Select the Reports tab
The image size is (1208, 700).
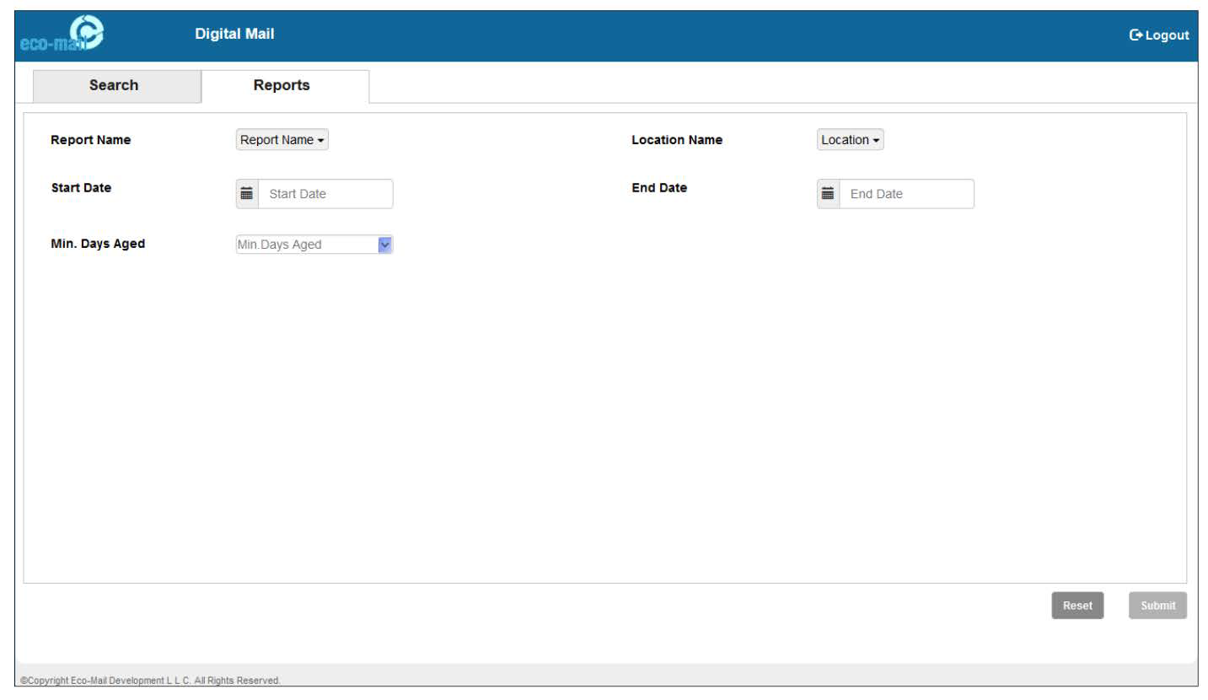point(282,85)
